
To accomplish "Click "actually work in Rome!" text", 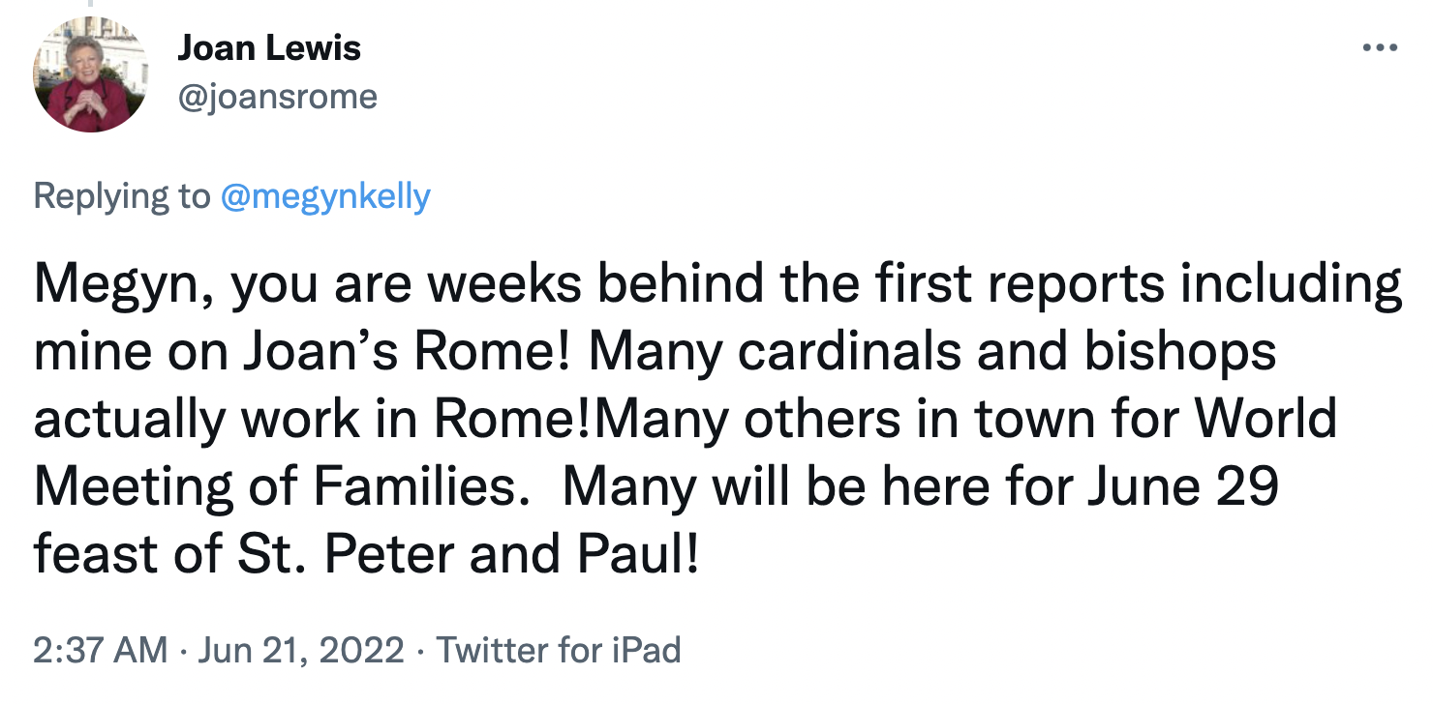I will coord(311,419).
